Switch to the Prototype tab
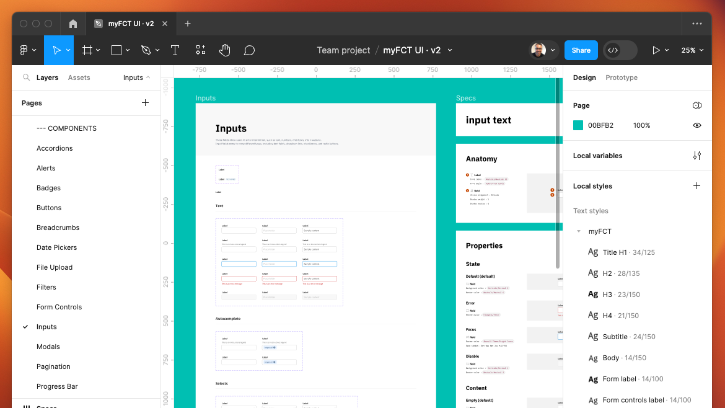The width and height of the screenshot is (725, 408). (x=621, y=78)
